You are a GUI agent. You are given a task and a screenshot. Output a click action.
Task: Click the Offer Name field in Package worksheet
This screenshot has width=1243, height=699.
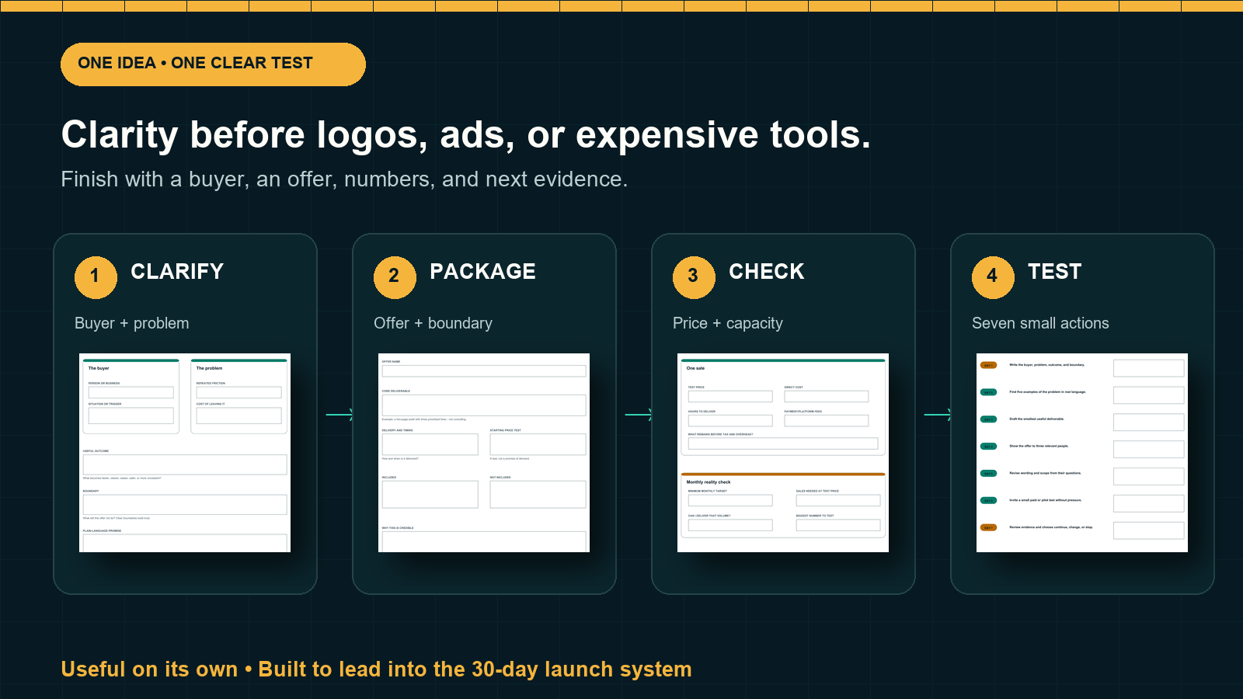(484, 371)
